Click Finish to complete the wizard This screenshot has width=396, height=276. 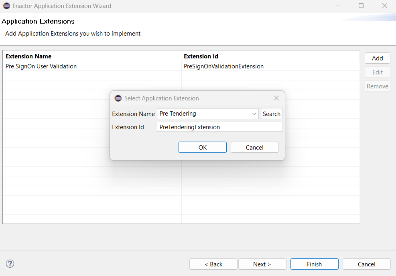[315, 264]
